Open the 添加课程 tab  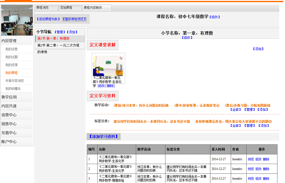tap(70, 8)
